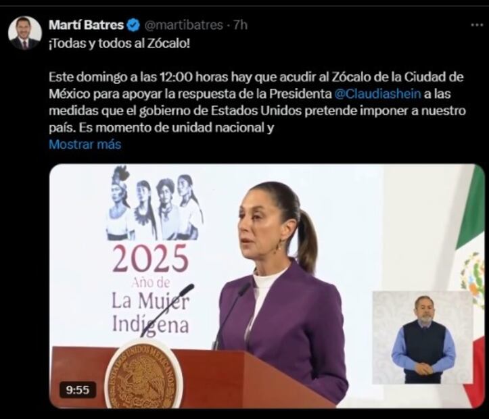This screenshot has width=489, height=419.
Task: Open the @martibatres handle link
Action: (183, 25)
